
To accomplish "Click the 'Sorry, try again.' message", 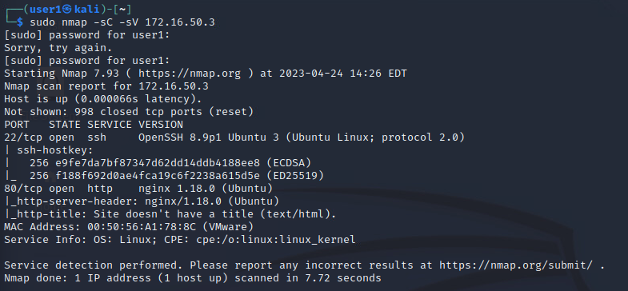I will click(x=58, y=48).
